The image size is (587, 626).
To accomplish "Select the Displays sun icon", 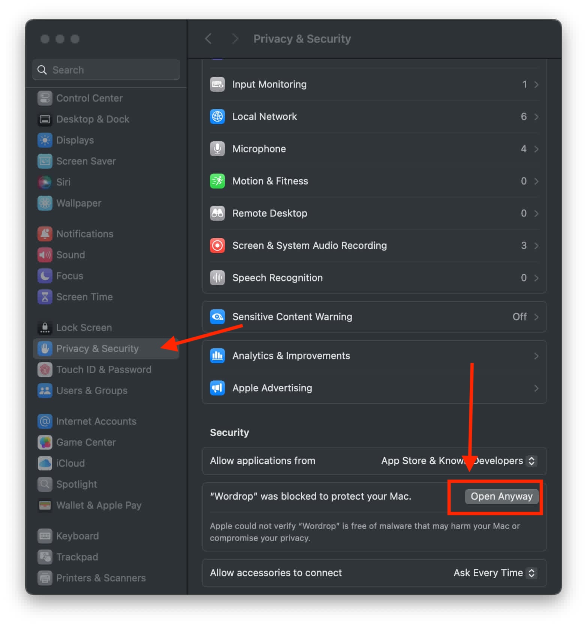I will [45, 140].
